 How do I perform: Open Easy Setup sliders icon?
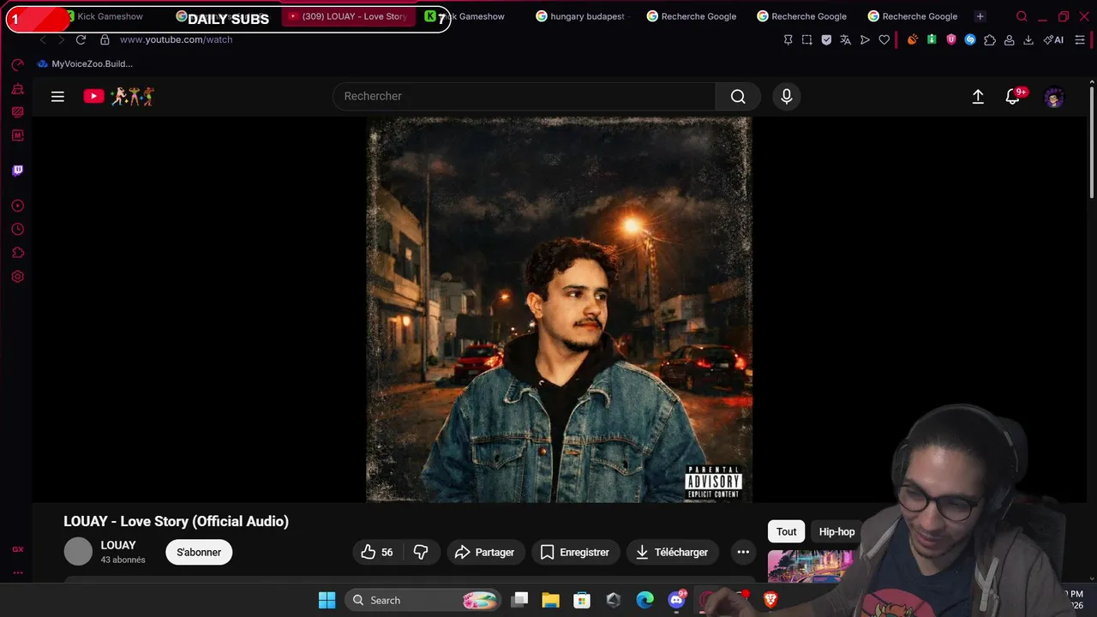1081,39
